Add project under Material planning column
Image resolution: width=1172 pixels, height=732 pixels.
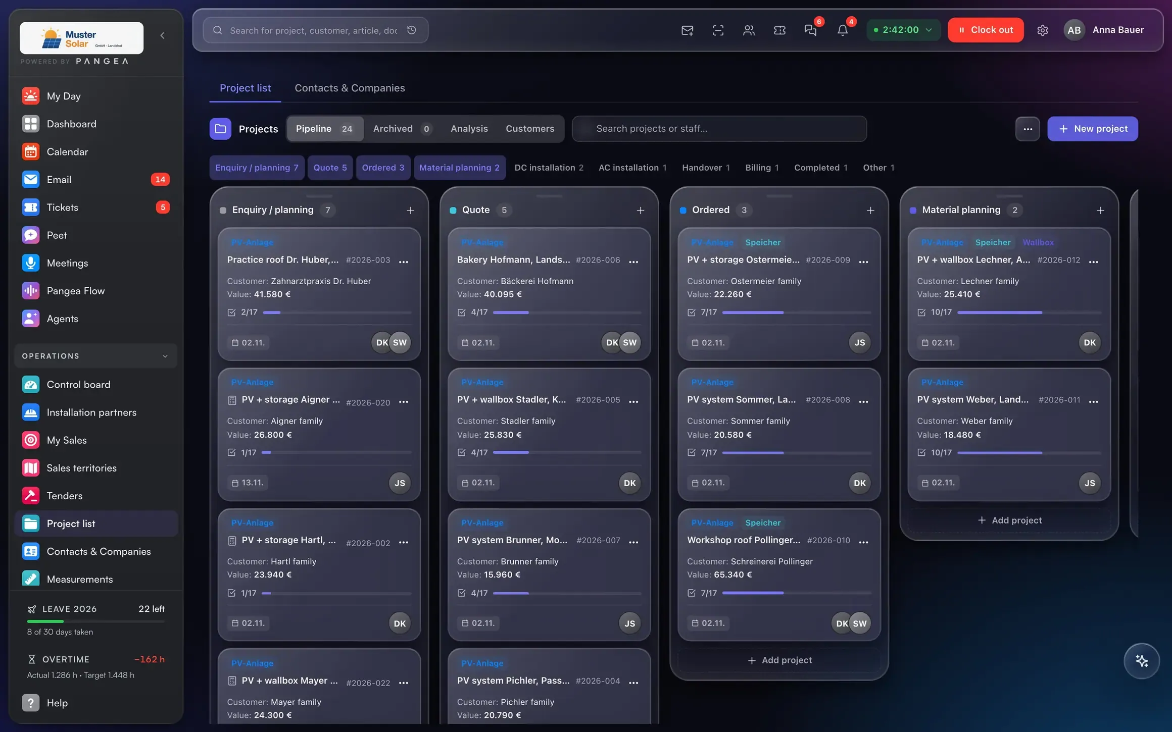(1009, 520)
